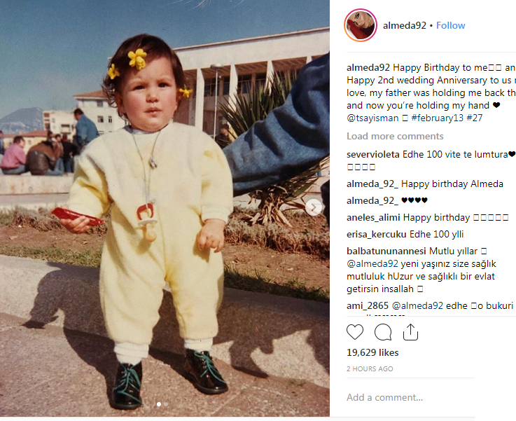Select second carousel dot indicator

click(x=166, y=404)
